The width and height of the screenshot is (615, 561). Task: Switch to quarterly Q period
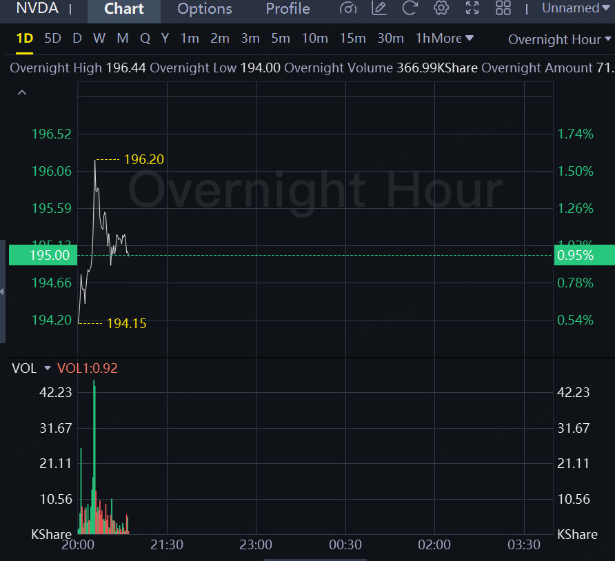pyautogui.click(x=145, y=39)
